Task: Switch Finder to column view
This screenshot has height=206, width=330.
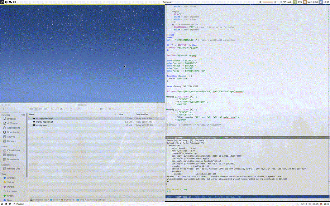Action: coord(40,109)
